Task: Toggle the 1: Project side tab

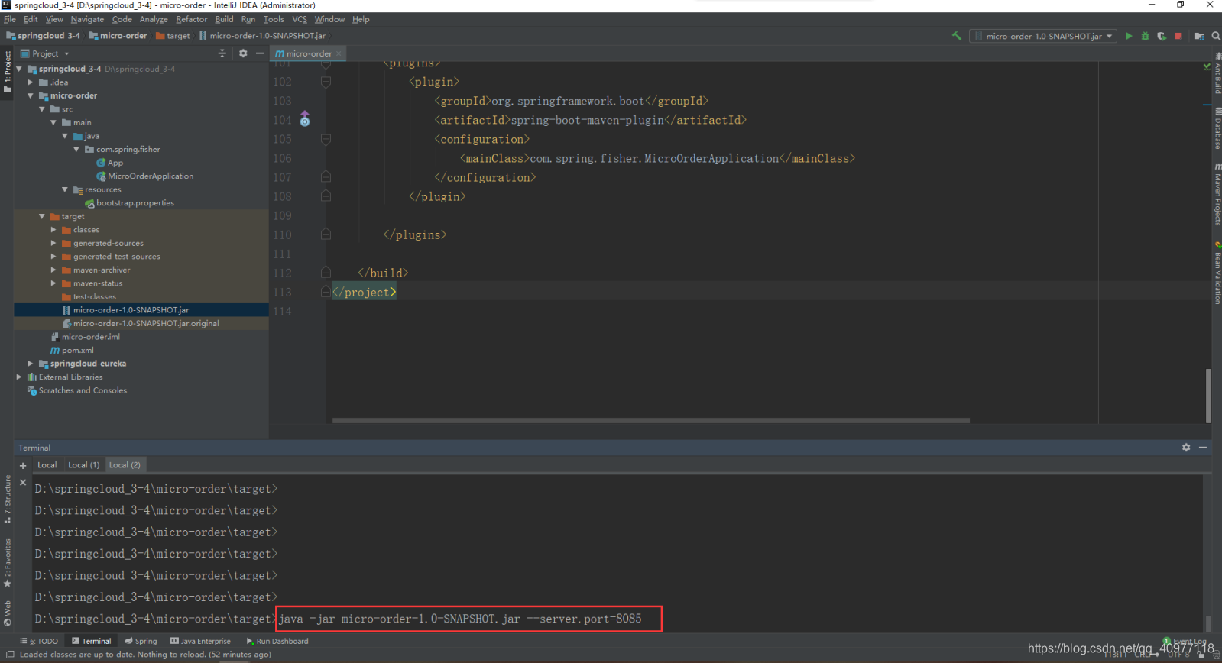Action: point(7,71)
